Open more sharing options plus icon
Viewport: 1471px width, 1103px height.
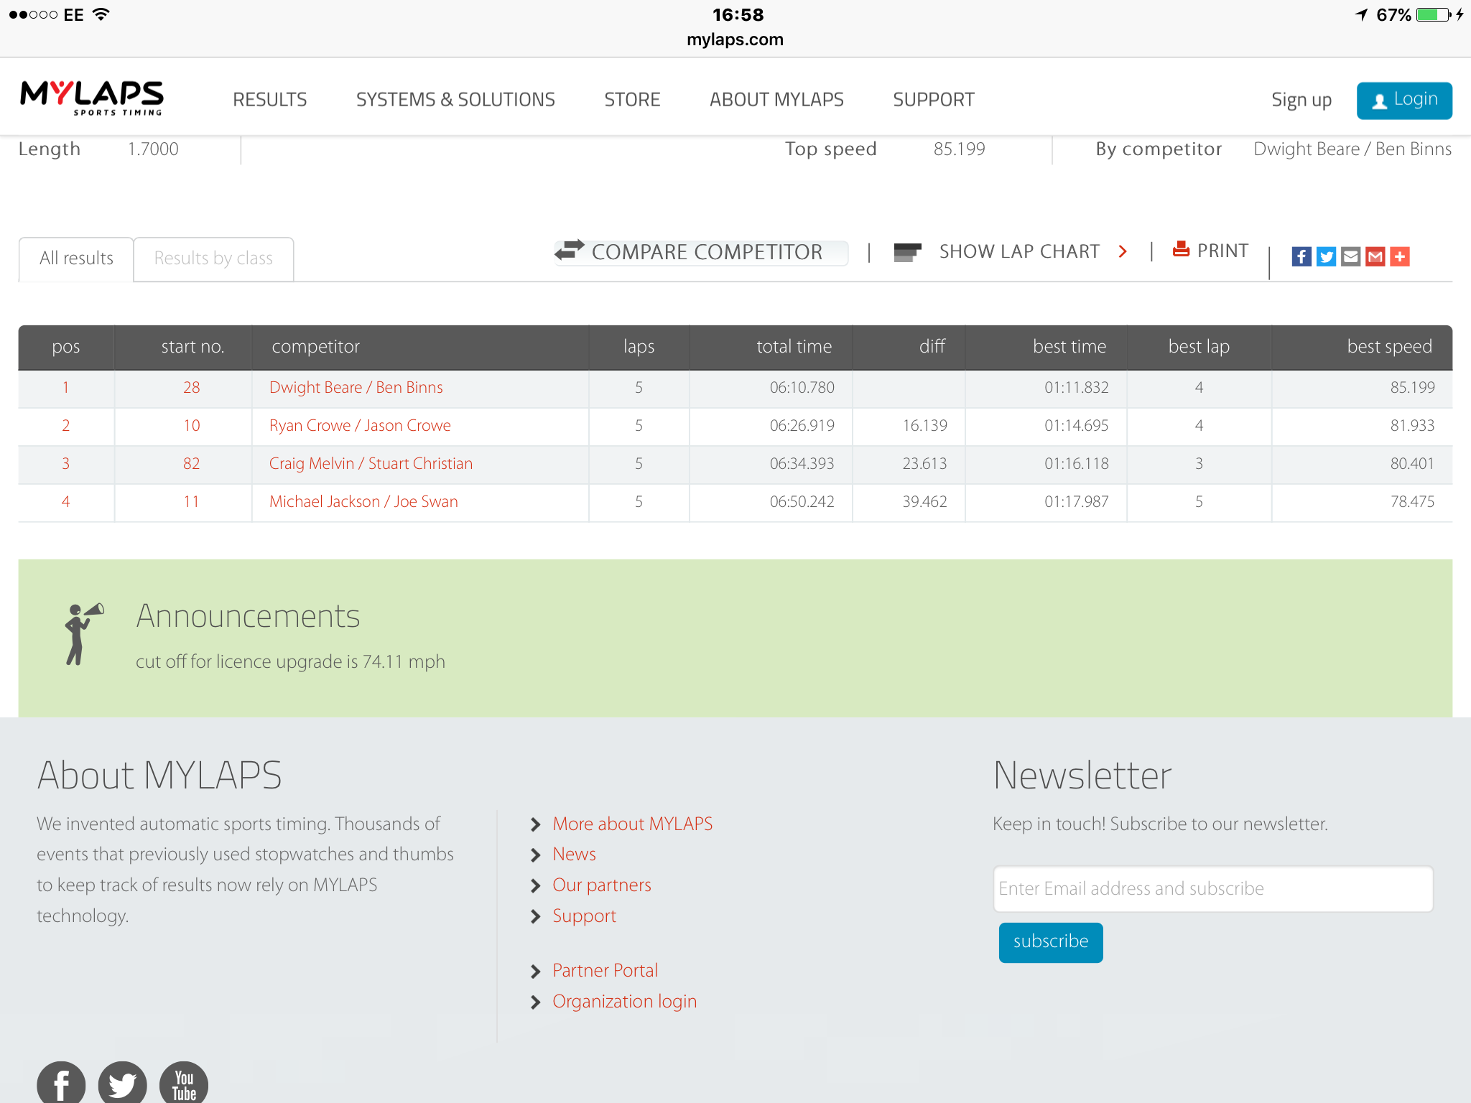coord(1399,256)
